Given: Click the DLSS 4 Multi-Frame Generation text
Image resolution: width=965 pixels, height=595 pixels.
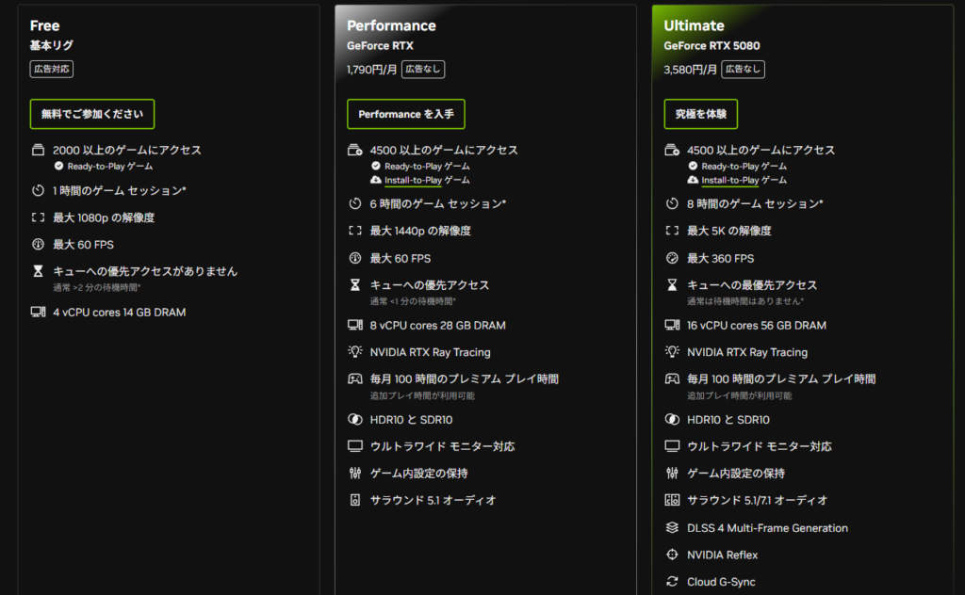Looking at the screenshot, I should (767, 528).
